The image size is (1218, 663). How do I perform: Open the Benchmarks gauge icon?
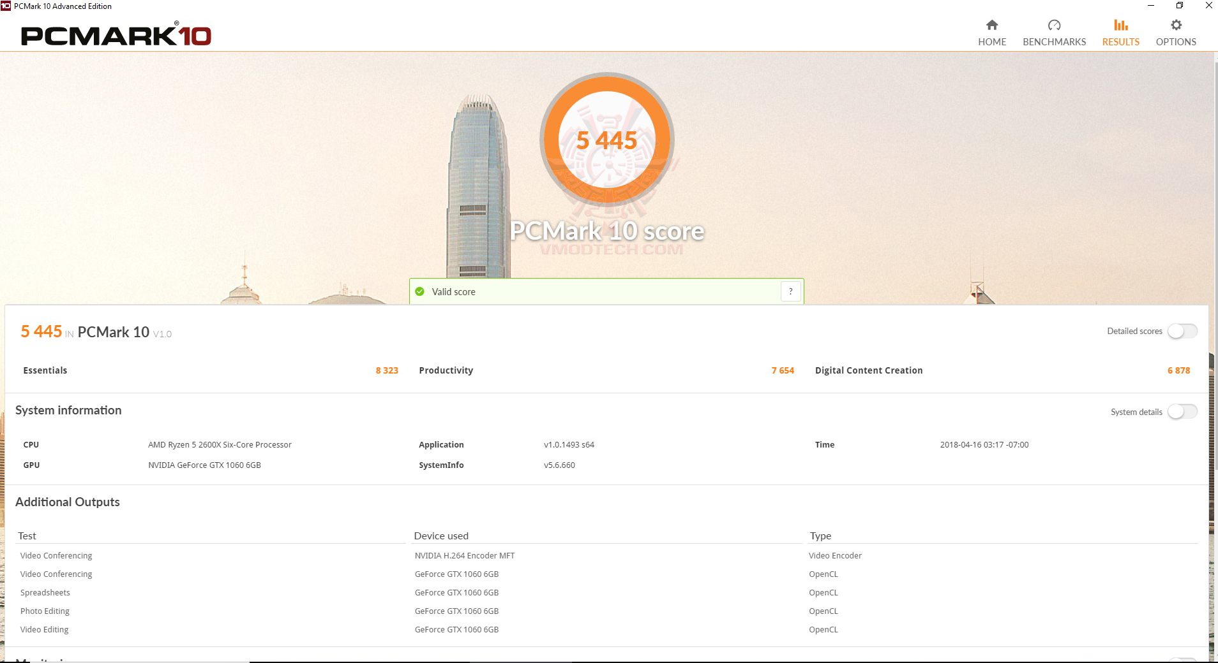tap(1054, 25)
